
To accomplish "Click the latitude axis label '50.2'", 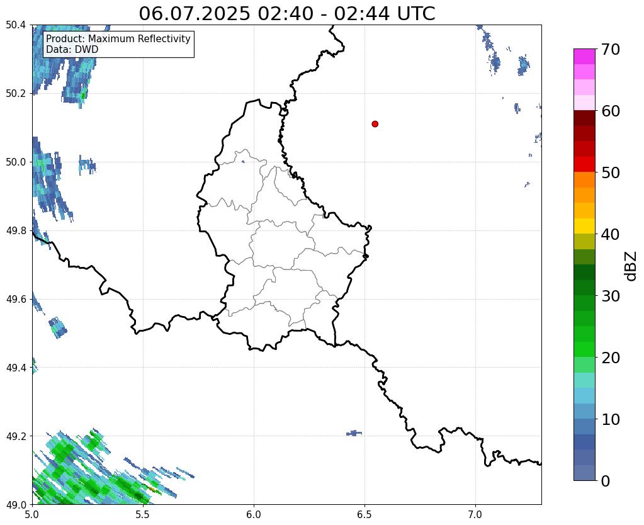I will (x=16, y=94).
